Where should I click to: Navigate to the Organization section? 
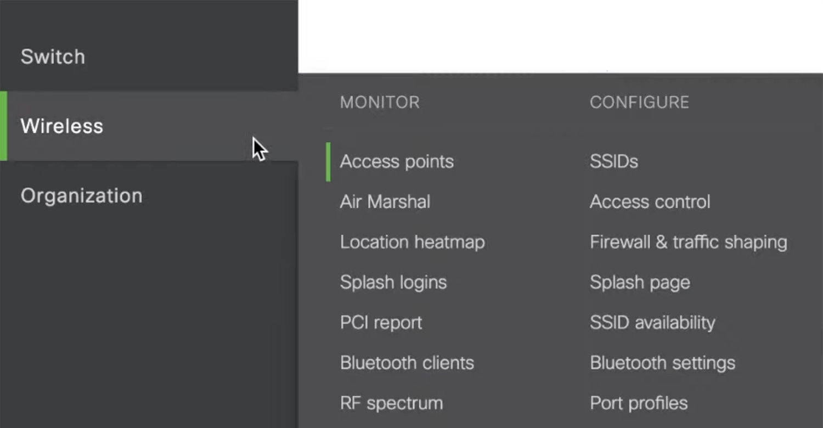coord(81,195)
